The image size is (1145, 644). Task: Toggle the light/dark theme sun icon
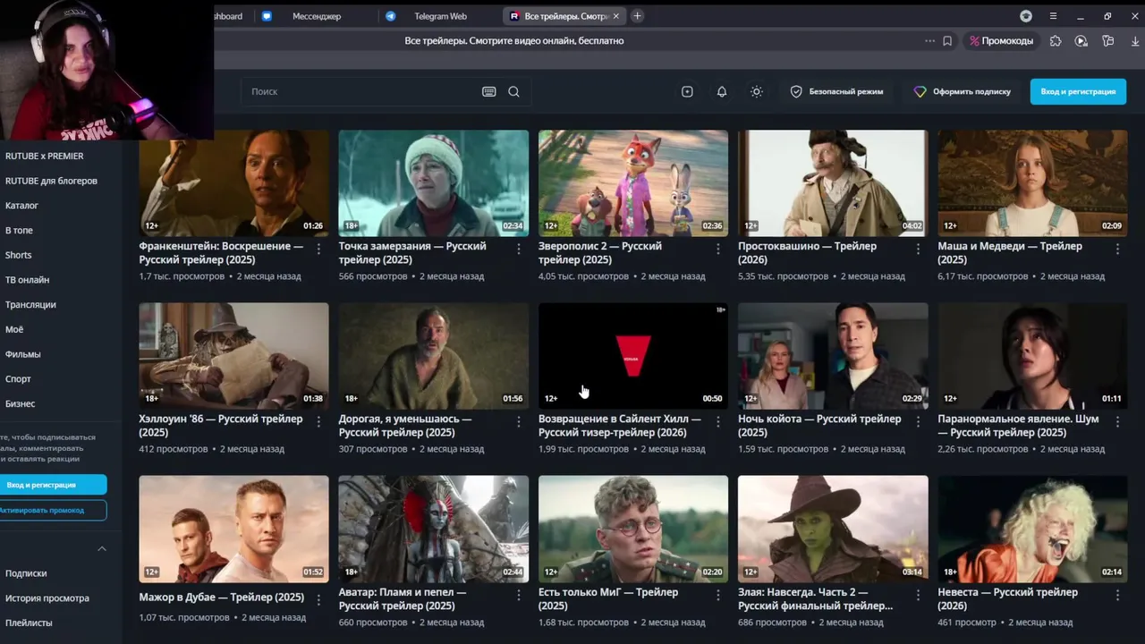[x=757, y=91]
